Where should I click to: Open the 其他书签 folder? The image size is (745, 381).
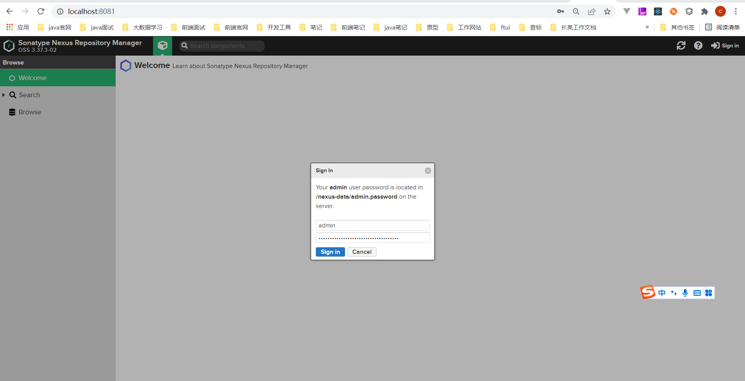pyautogui.click(x=677, y=27)
